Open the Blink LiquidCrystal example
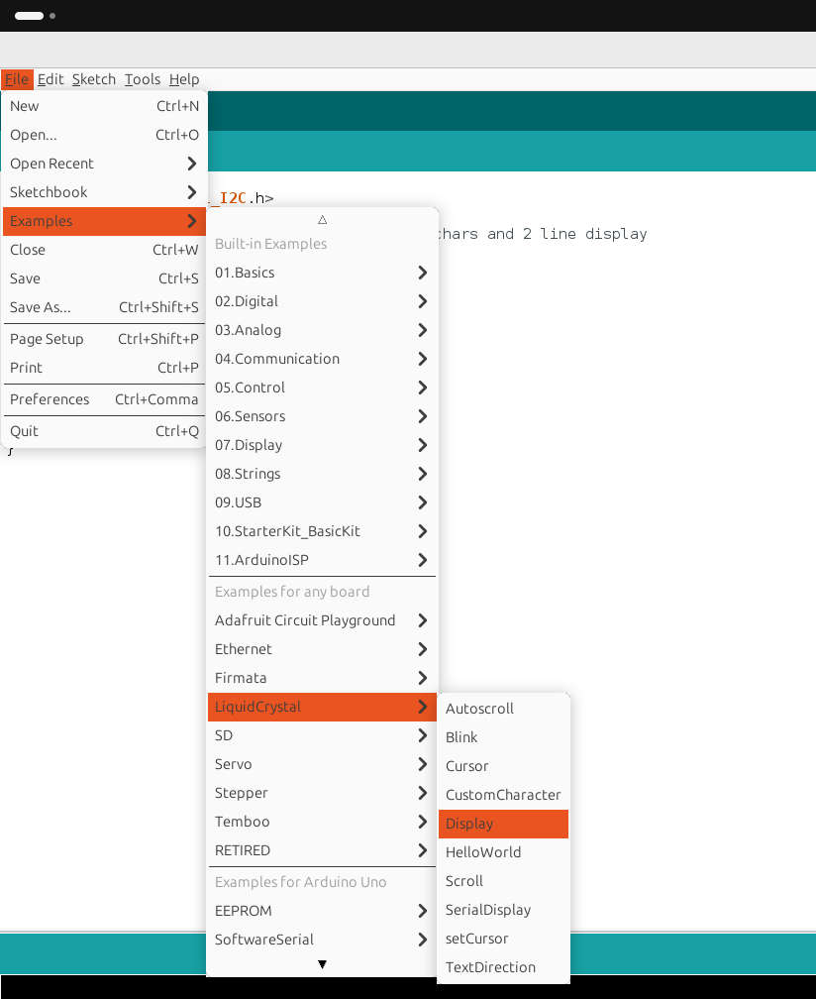The image size is (816, 999). [x=503, y=737]
